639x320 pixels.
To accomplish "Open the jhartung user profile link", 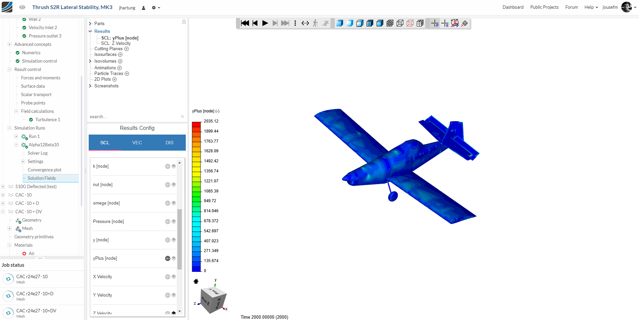I will [127, 8].
